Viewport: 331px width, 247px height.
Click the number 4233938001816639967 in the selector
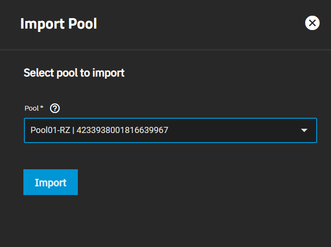pyautogui.click(x=122, y=130)
